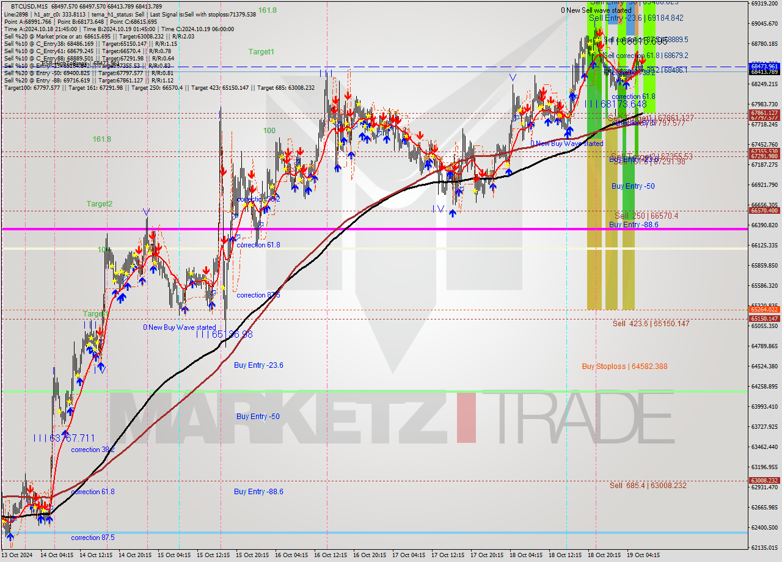Click the '0 New Sell wave started' label
Viewport: 782px width, 562px height.
pyautogui.click(x=596, y=10)
